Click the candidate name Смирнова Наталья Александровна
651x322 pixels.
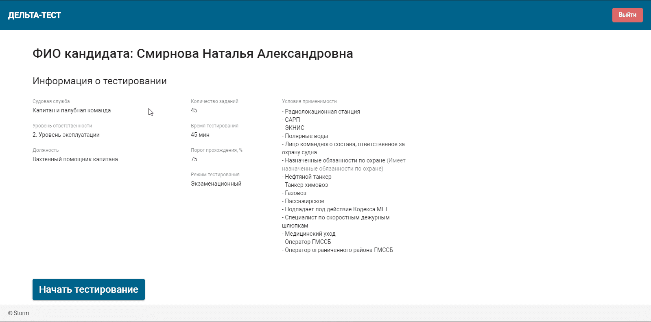245,54
